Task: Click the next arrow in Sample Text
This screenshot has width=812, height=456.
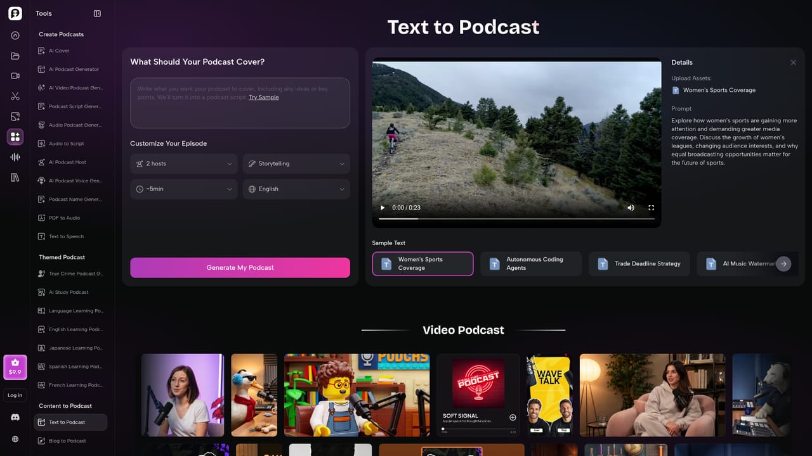Action: click(783, 263)
